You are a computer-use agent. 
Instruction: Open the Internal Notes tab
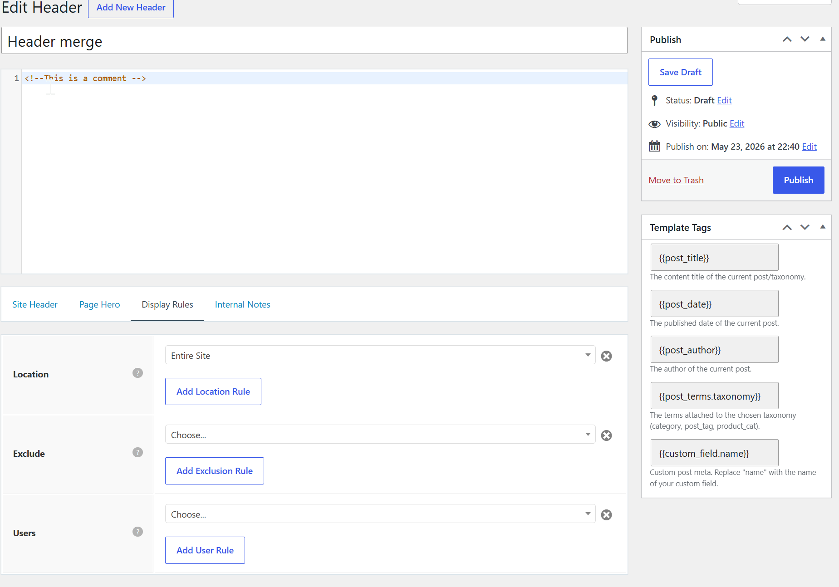pyautogui.click(x=243, y=304)
